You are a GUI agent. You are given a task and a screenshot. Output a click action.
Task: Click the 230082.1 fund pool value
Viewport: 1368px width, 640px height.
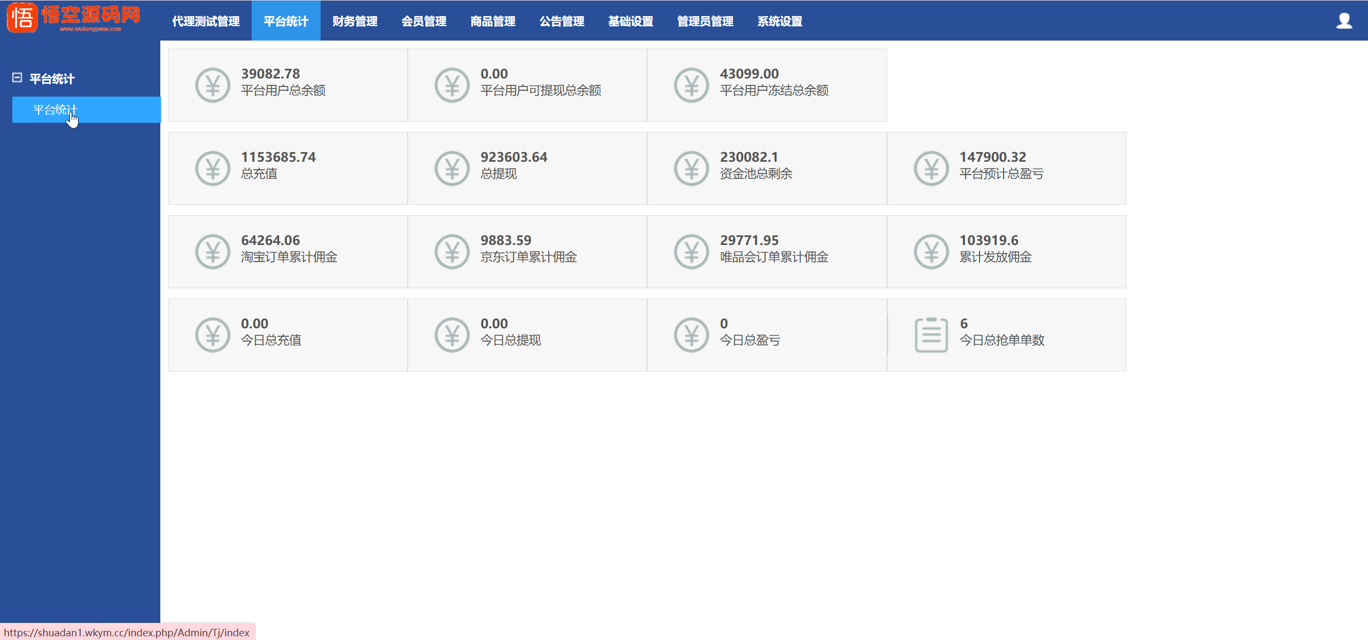point(749,157)
